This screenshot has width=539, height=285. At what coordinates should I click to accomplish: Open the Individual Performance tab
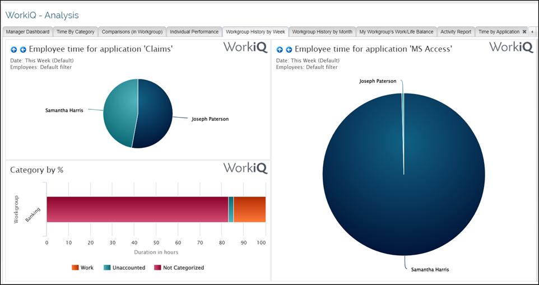click(x=194, y=32)
